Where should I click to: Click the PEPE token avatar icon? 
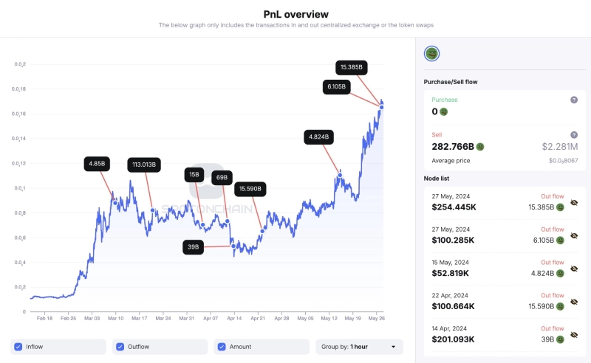tap(432, 54)
